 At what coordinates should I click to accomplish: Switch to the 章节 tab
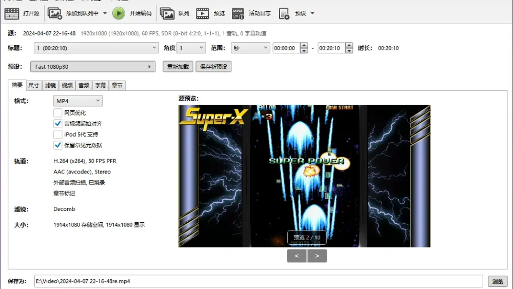coord(117,85)
